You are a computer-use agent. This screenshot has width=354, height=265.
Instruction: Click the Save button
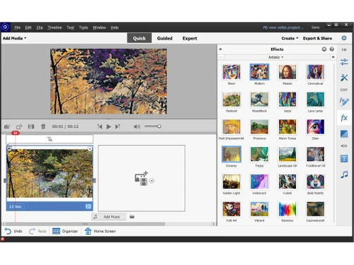click(315, 28)
